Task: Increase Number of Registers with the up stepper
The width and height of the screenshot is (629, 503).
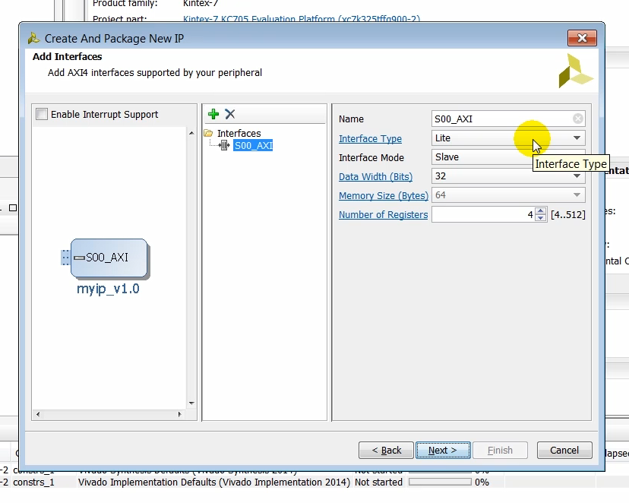Action: click(x=540, y=211)
